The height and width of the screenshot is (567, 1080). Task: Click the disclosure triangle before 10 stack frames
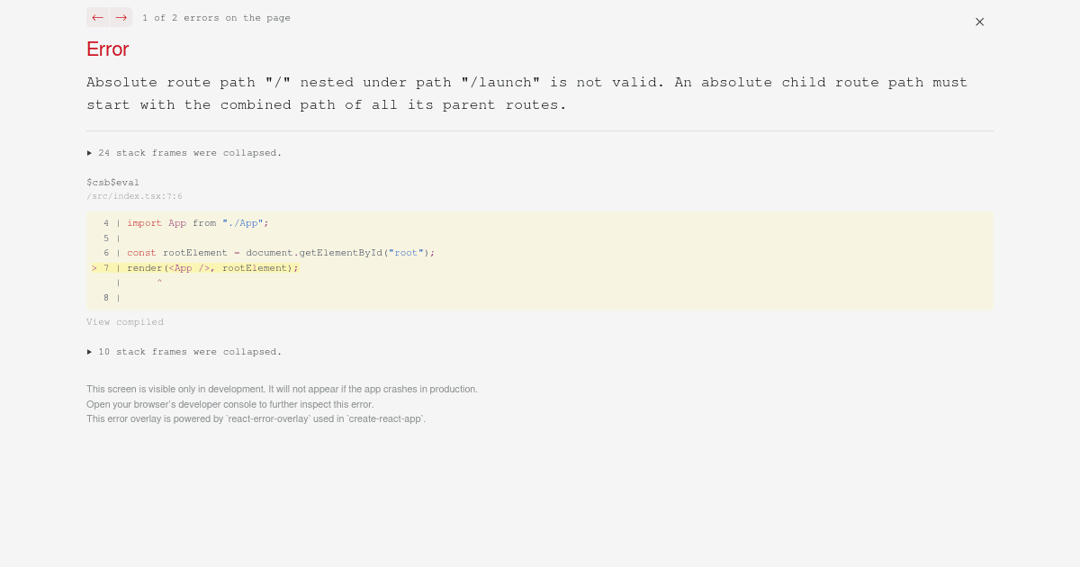pyautogui.click(x=89, y=351)
